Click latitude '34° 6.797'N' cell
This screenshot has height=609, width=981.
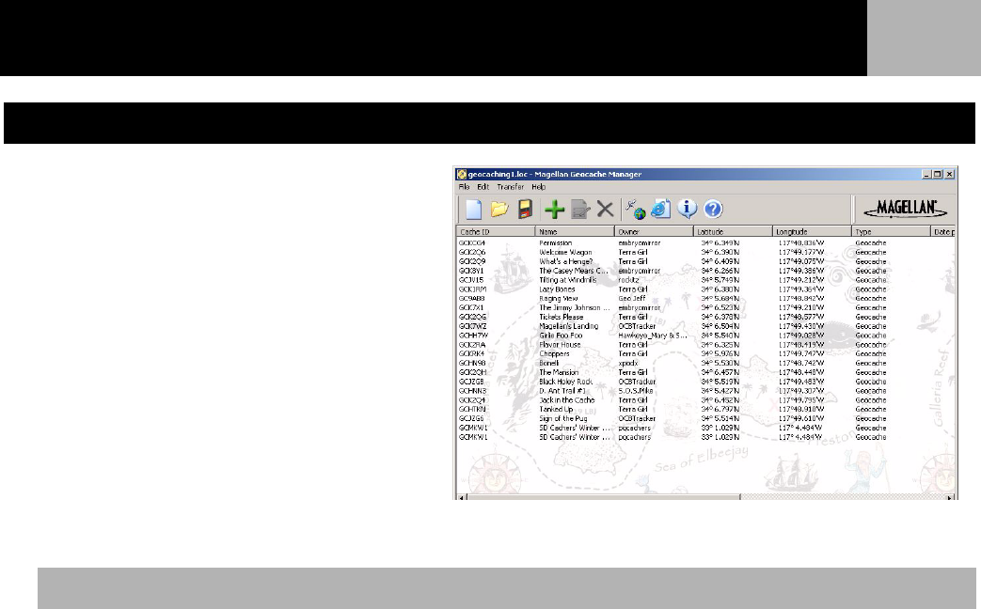tap(720, 410)
